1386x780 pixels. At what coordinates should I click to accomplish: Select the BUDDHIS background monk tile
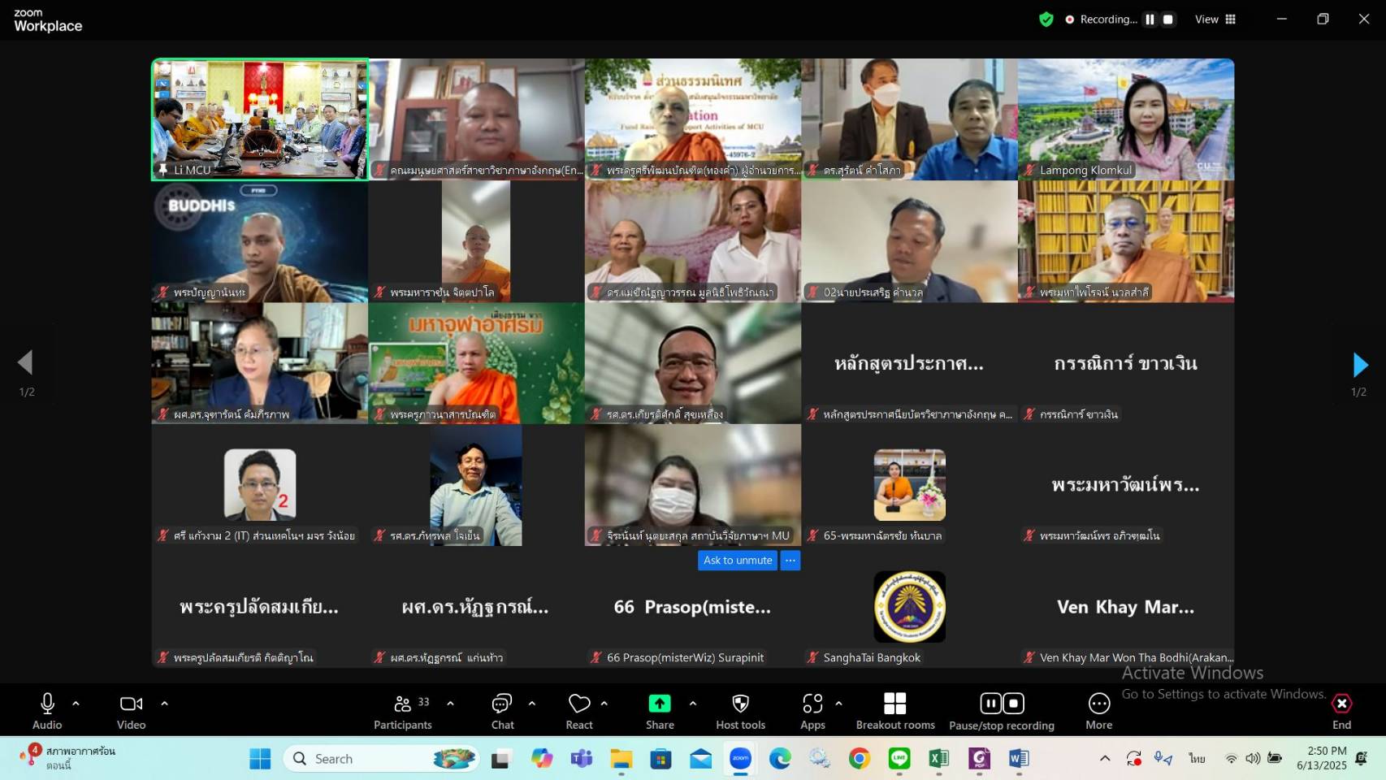pyautogui.click(x=260, y=241)
